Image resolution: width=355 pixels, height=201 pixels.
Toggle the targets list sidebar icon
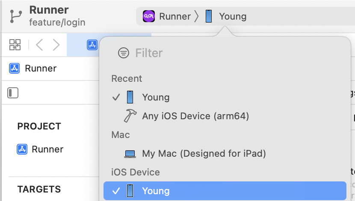pyautogui.click(x=13, y=93)
